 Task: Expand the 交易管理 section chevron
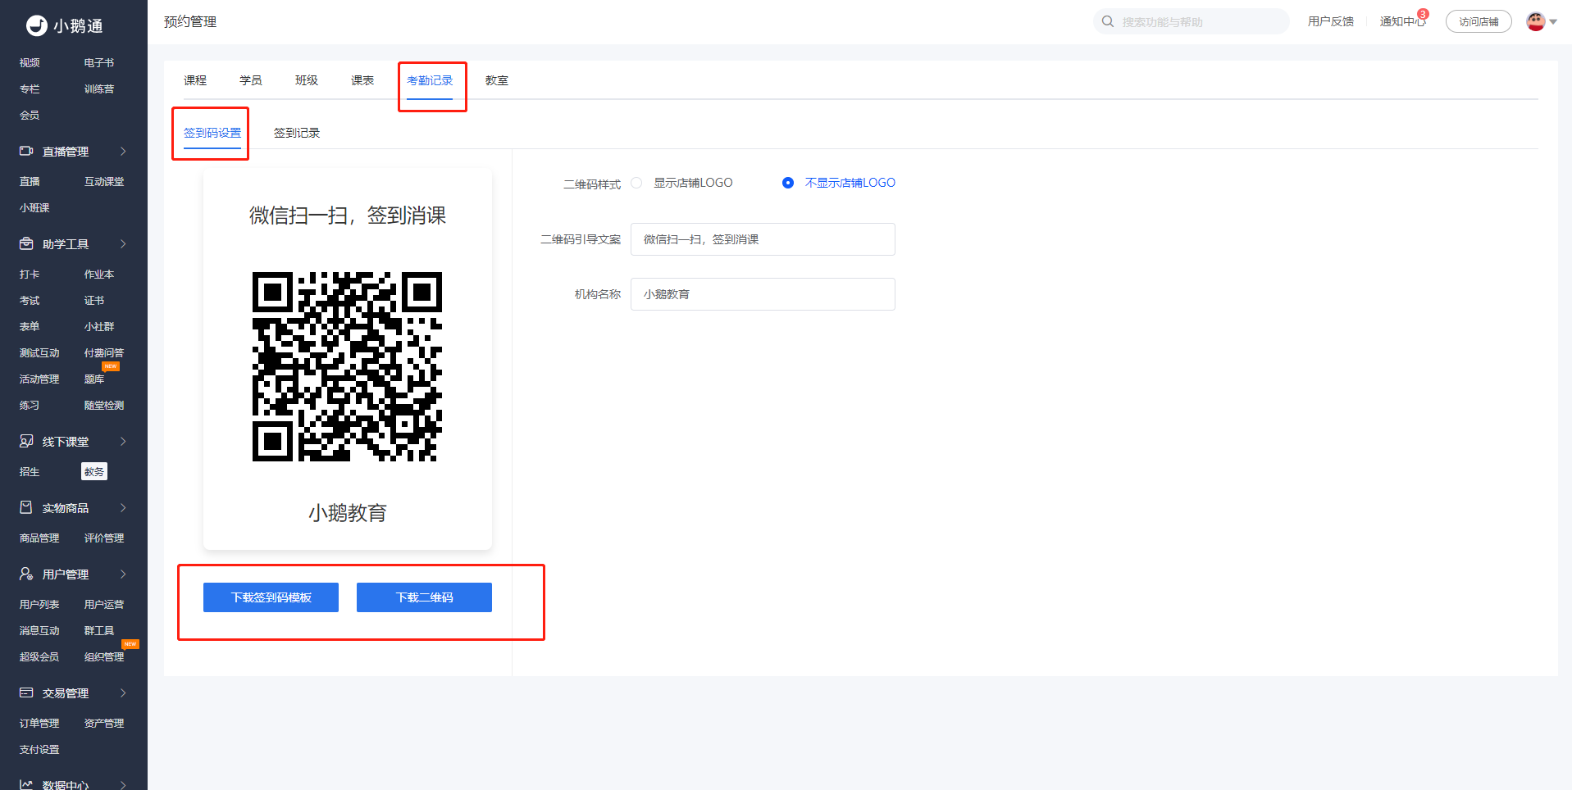click(123, 693)
